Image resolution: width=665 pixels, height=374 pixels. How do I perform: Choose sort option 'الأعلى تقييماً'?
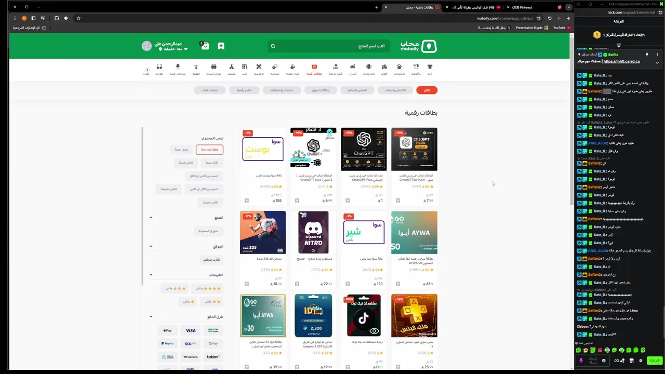[185, 163]
